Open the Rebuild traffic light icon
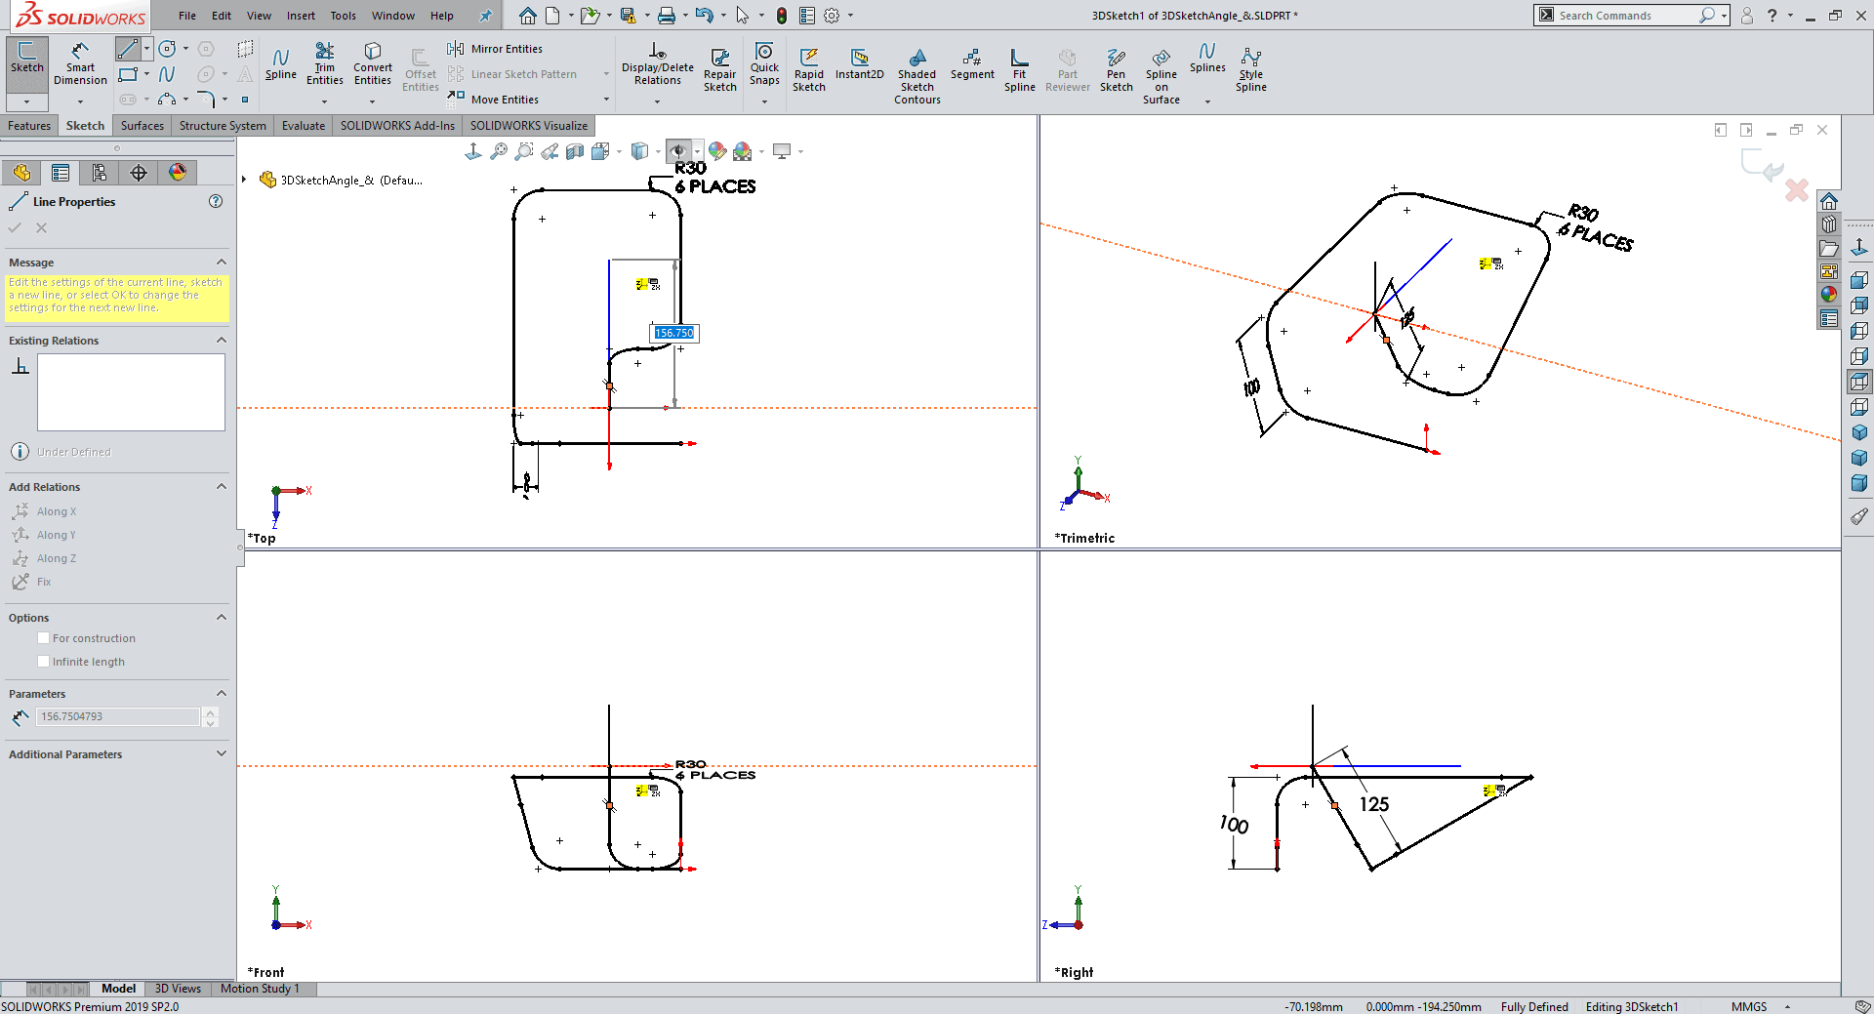 pos(782,16)
